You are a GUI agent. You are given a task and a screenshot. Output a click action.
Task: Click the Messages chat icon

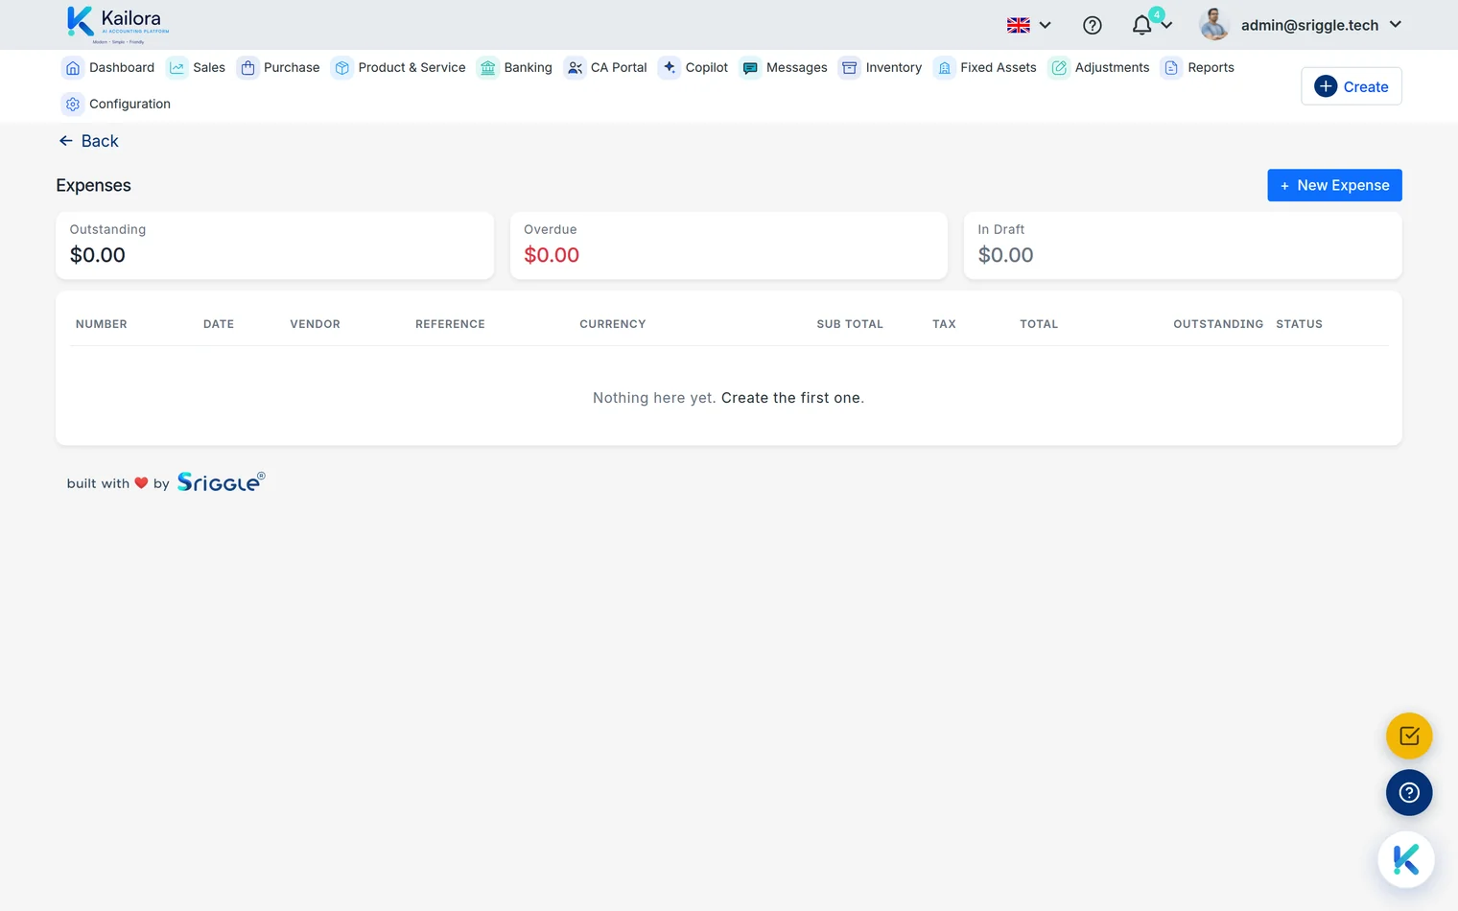pos(750,68)
